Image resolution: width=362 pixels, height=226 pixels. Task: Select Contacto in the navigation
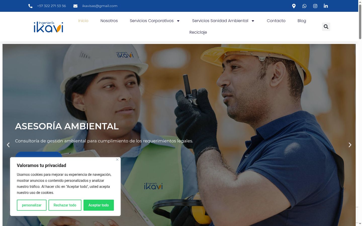(x=276, y=21)
